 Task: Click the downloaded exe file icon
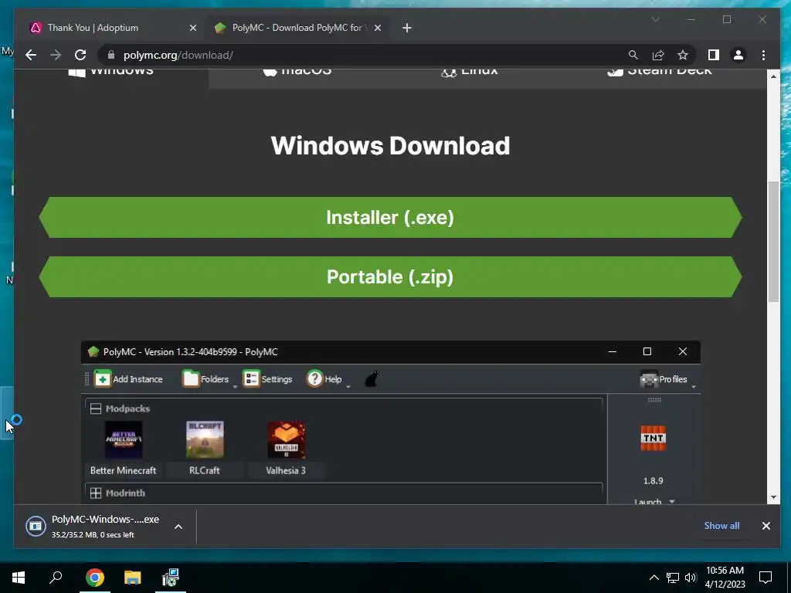(x=36, y=527)
